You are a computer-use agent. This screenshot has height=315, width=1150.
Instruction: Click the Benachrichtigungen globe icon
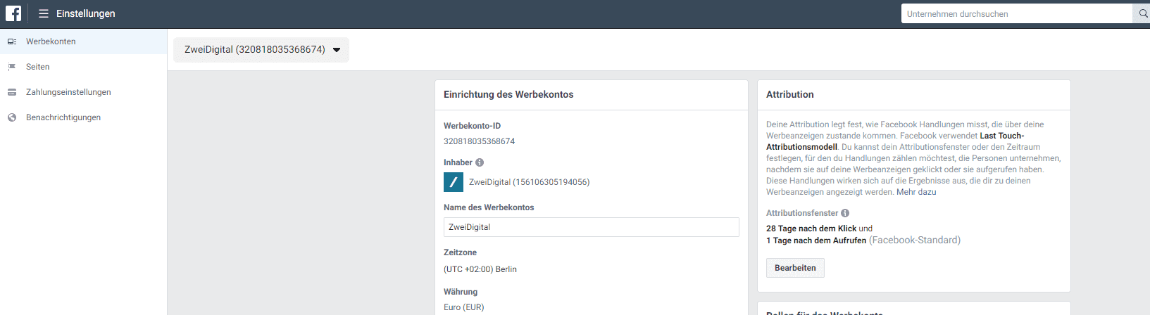pyautogui.click(x=12, y=117)
